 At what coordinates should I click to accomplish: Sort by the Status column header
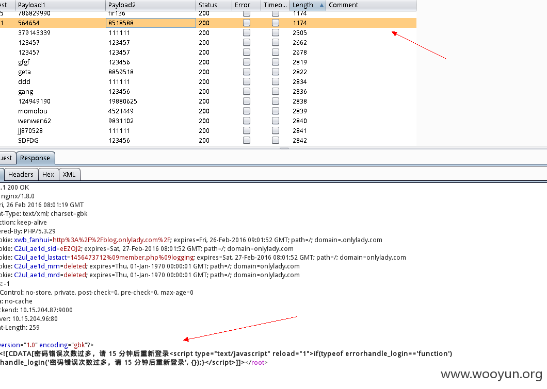[x=214, y=5]
